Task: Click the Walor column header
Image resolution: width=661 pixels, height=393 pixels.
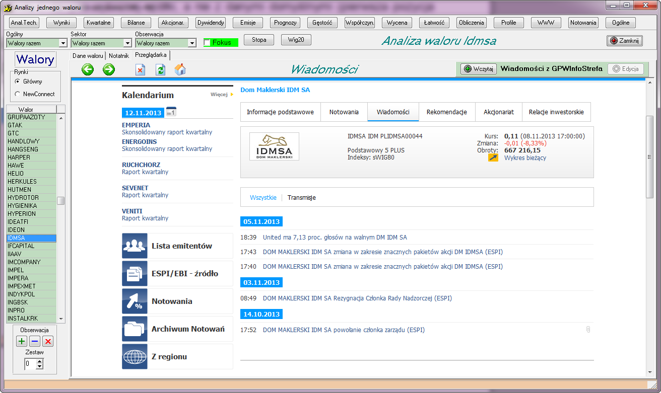Action: pyautogui.click(x=31, y=109)
